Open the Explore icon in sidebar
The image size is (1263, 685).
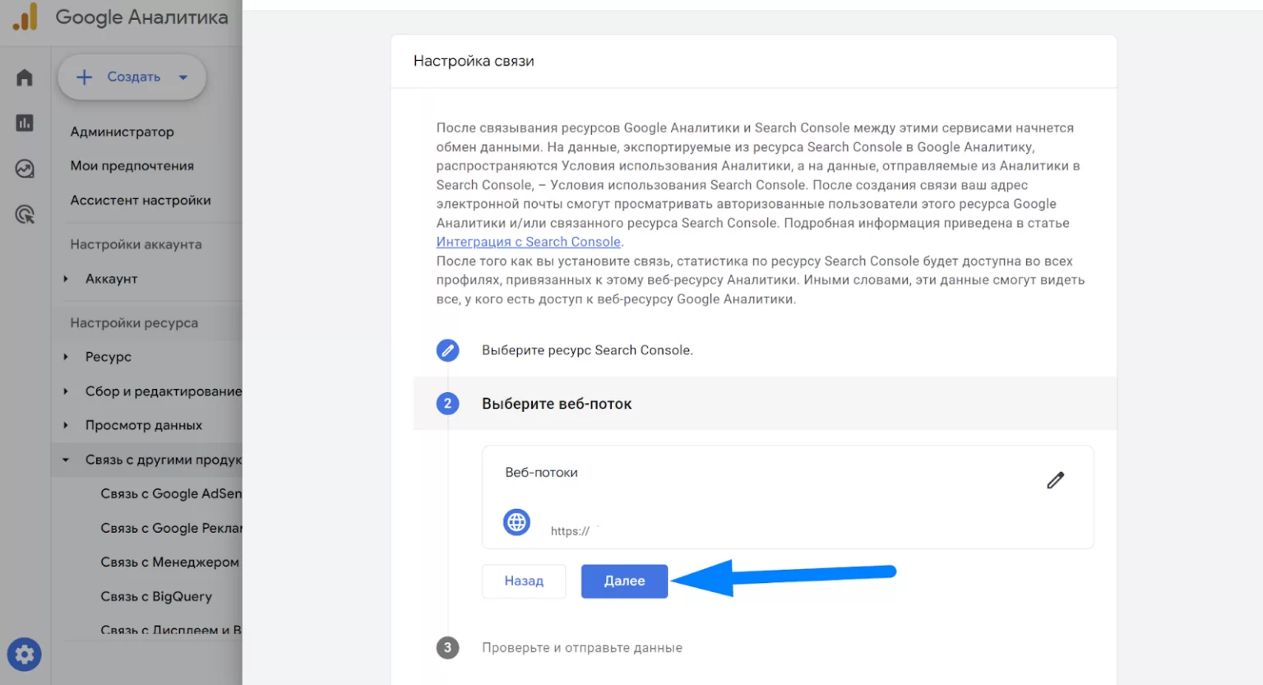(x=25, y=169)
